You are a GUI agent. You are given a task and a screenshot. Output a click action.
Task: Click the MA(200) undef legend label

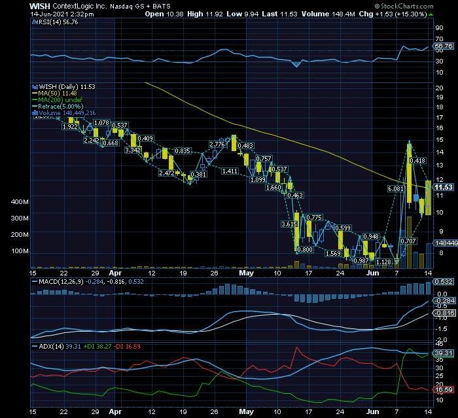tap(60, 100)
